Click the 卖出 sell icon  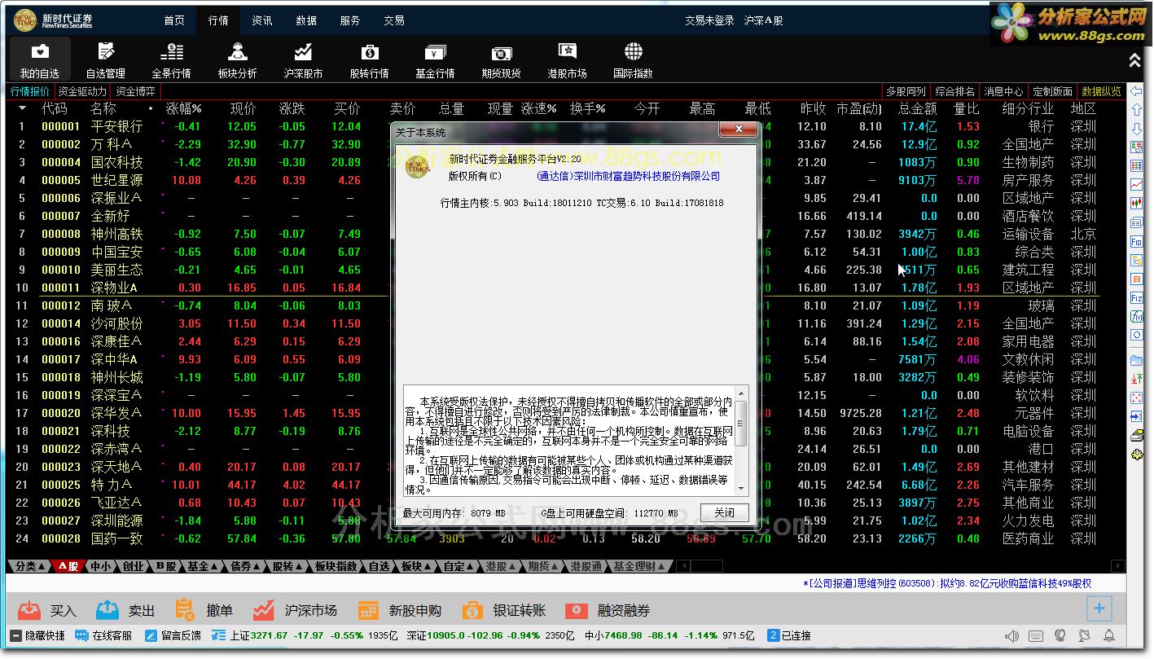click(108, 610)
